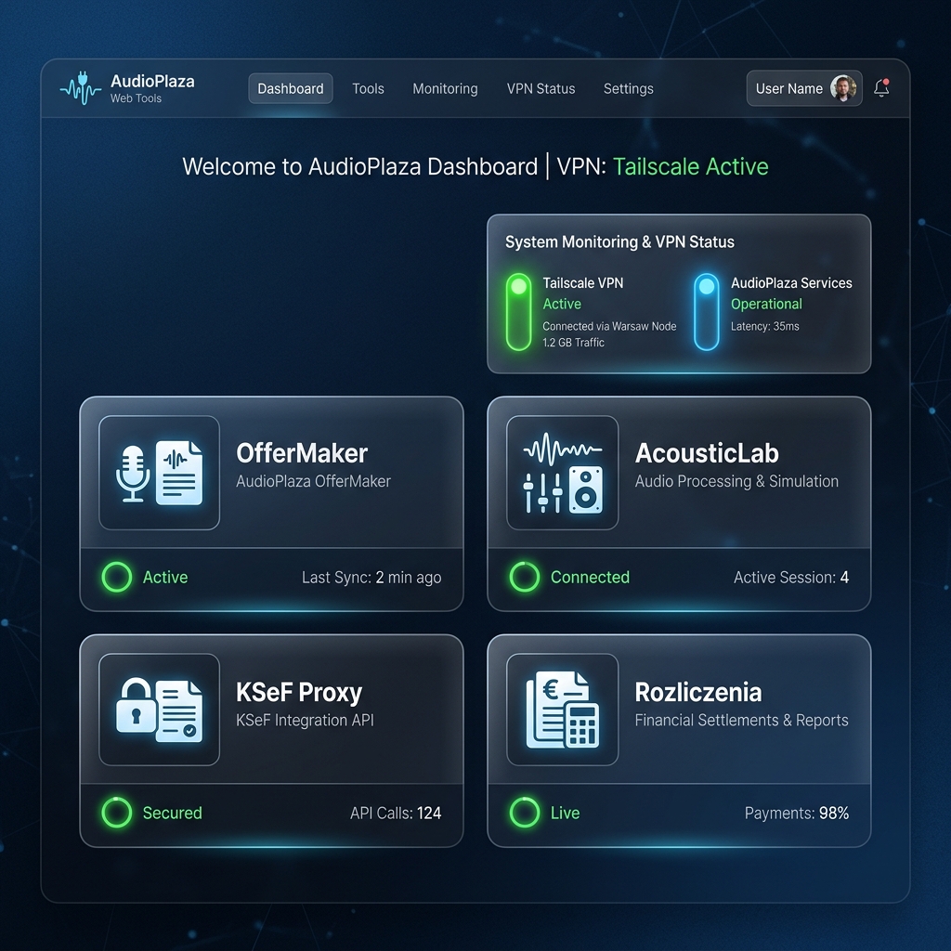Open the notification bell
Image resolution: width=951 pixels, height=951 pixels.
(x=881, y=88)
